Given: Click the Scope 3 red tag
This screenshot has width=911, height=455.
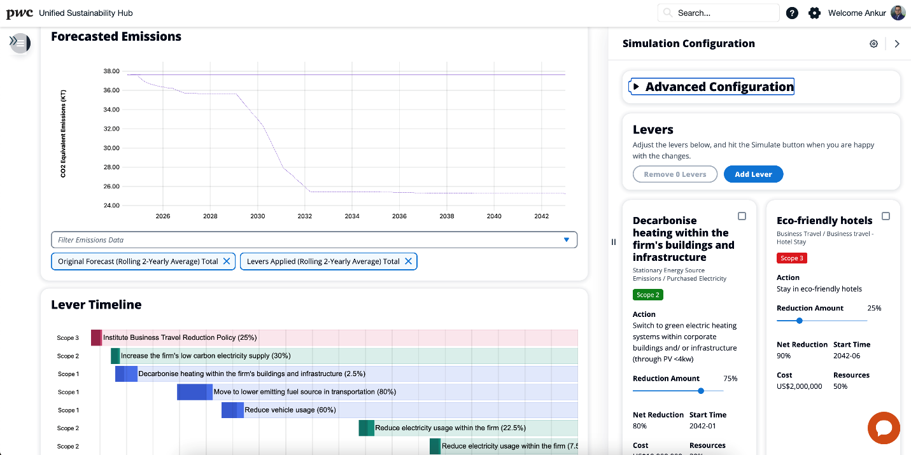Looking at the screenshot, I should click(792, 258).
